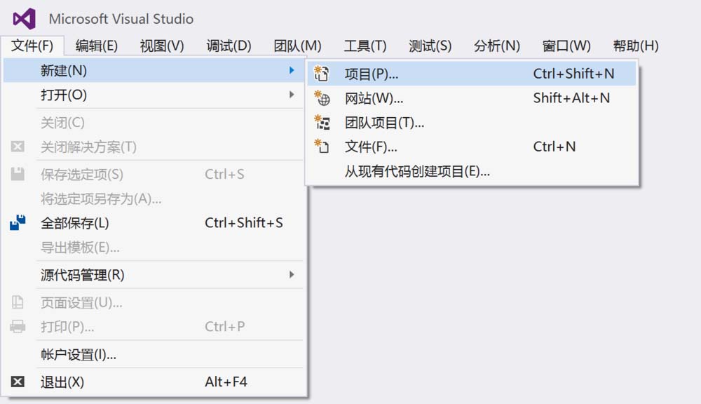Expand the 源代码管理(R) submenu arrow
The height and width of the screenshot is (404, 701).
[x=292, y=275]
